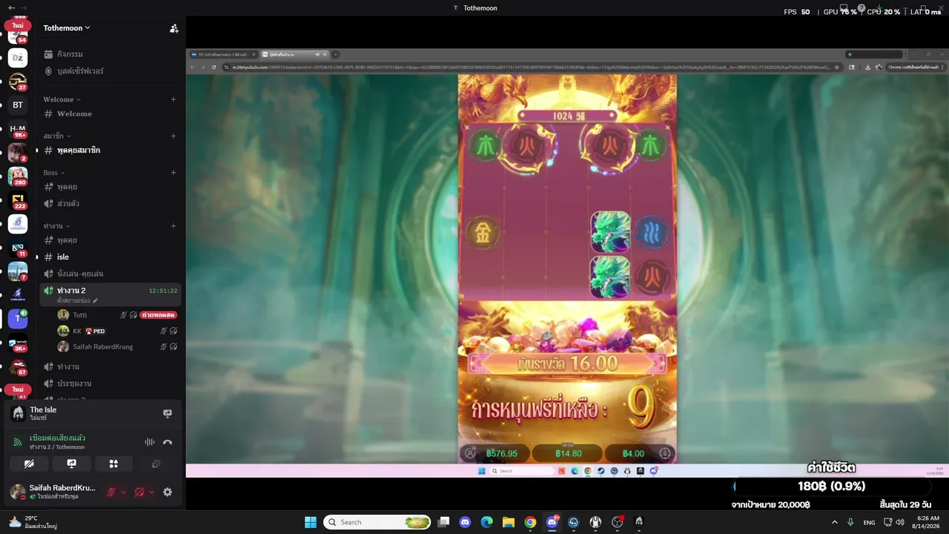This screenshot has width=949, height=534.
Task: Open the invite people icon for Tothemoon
Action: point(173,28)
